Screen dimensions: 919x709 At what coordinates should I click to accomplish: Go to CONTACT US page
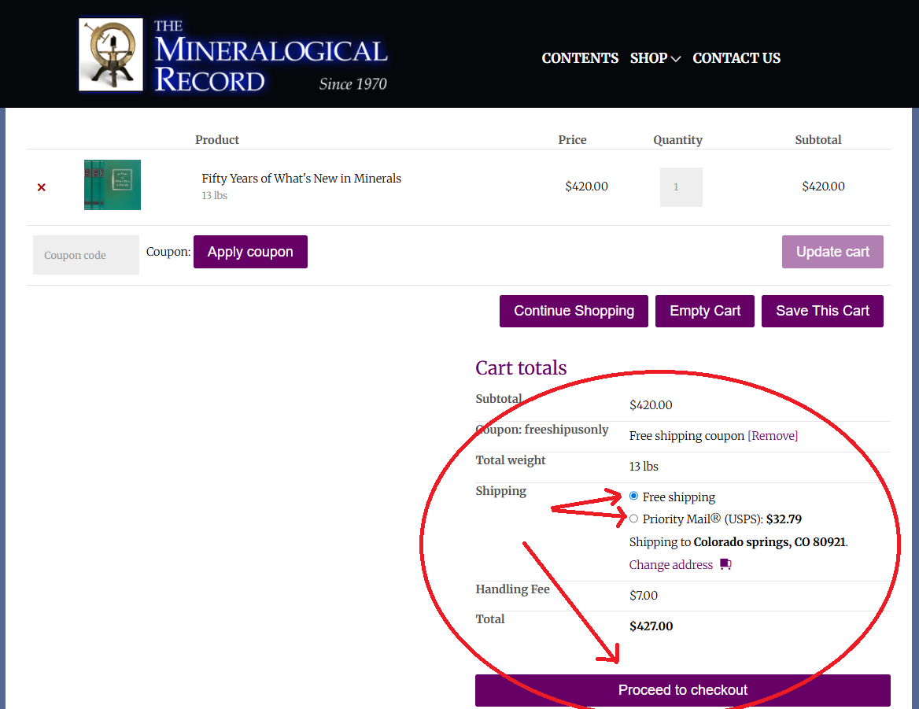[x=736, y=58]
